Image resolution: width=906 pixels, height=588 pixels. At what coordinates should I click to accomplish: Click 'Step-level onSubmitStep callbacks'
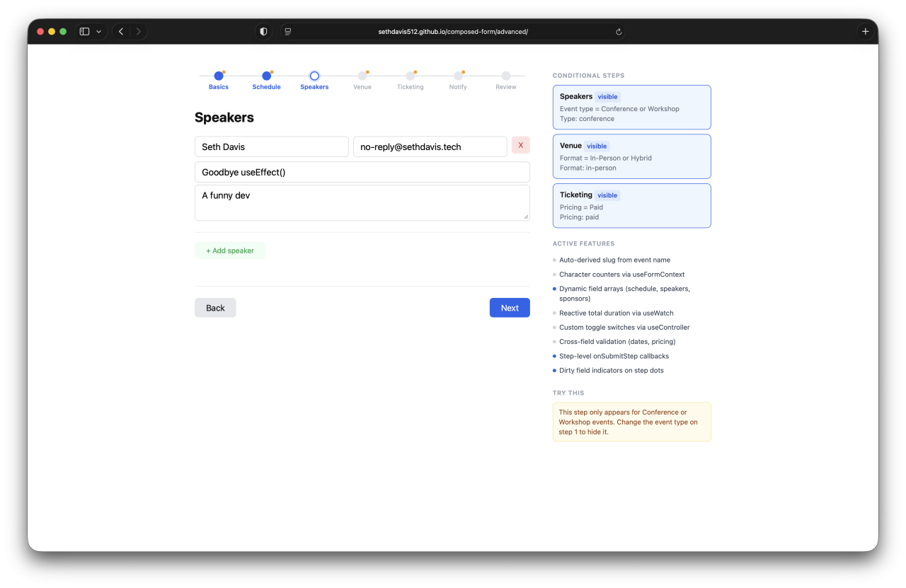pyautogui.click(x=614, y=356)
